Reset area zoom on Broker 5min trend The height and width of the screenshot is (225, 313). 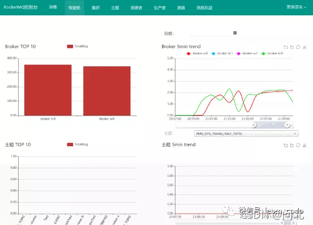[291, 47]
